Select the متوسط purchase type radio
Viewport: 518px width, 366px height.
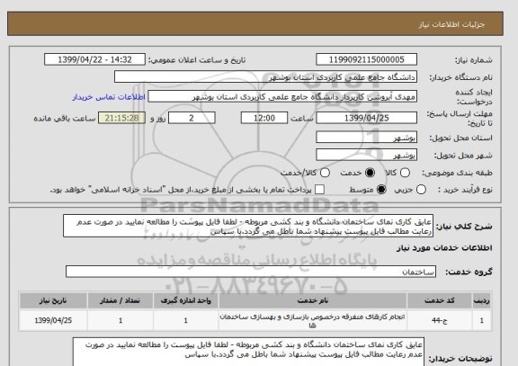tap(381, 190)
